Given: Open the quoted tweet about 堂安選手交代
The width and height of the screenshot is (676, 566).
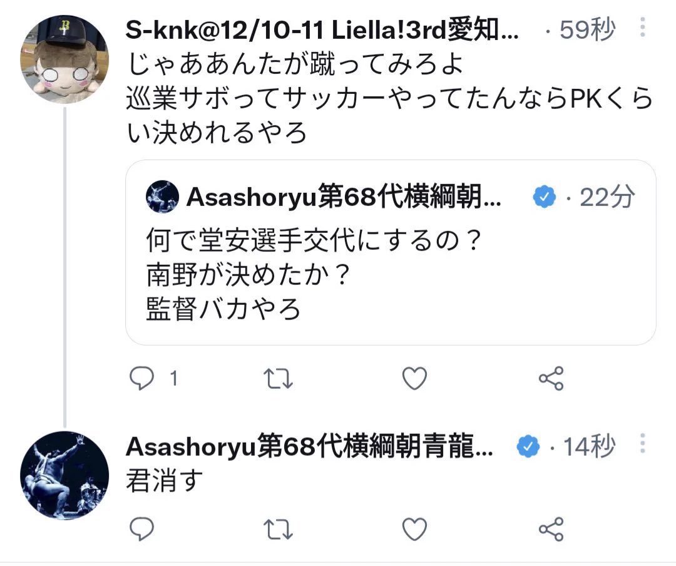Looking at the screenshot, I should coord(391,252).
